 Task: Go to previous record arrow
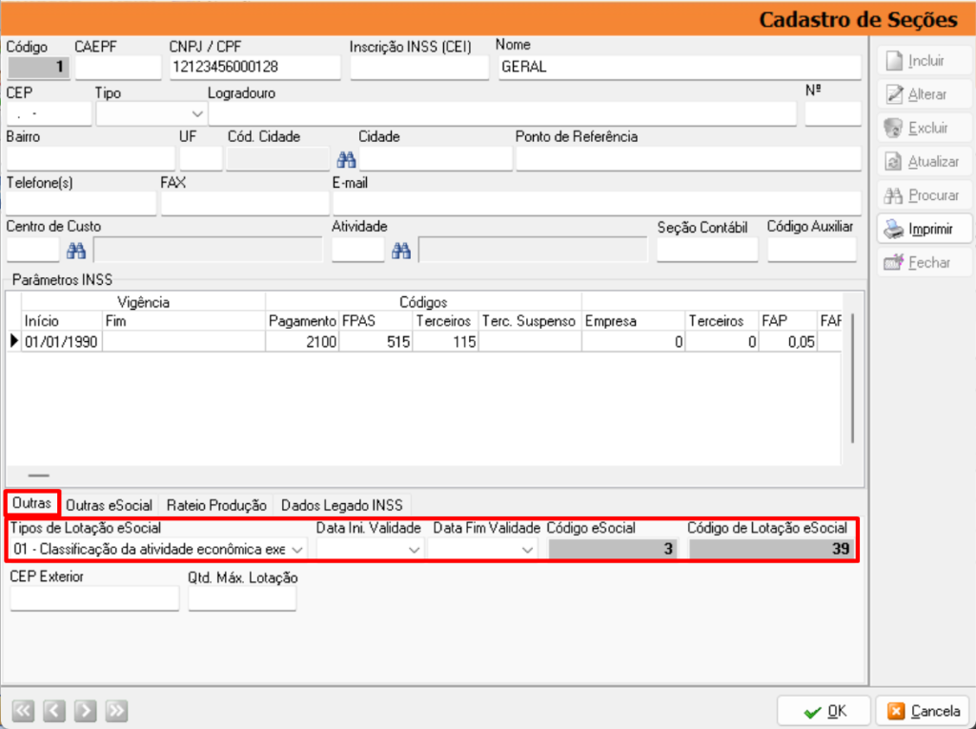(x=54, y=710)
